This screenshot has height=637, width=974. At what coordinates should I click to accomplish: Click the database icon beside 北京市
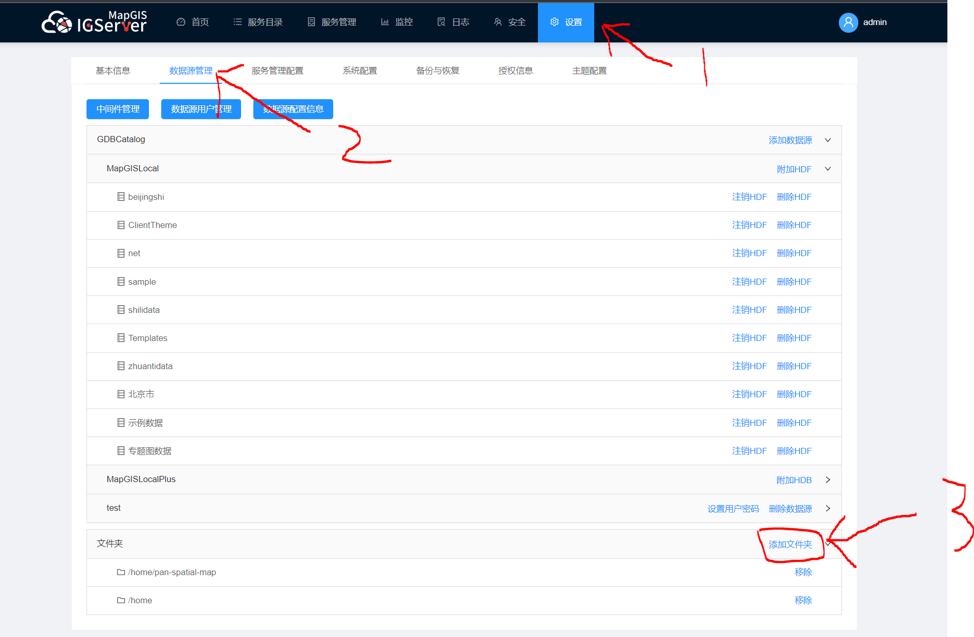coord(121,394)
